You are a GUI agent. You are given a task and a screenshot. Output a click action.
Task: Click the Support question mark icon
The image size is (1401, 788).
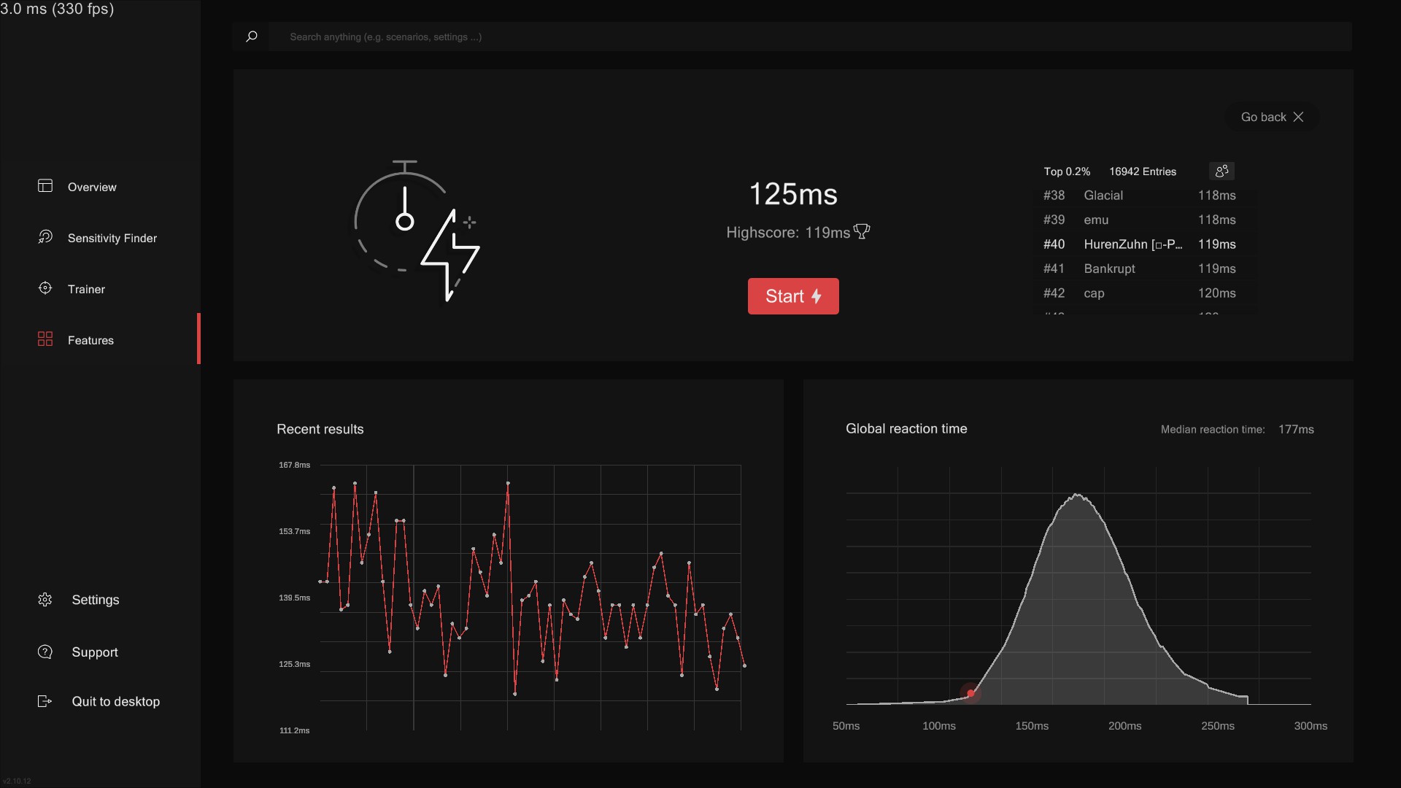pyautogui.click(x=45, y=652)
